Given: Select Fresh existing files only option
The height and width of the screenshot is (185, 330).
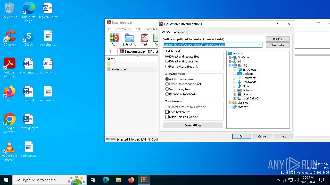Looking at the screenshot, I should [182, 67].
